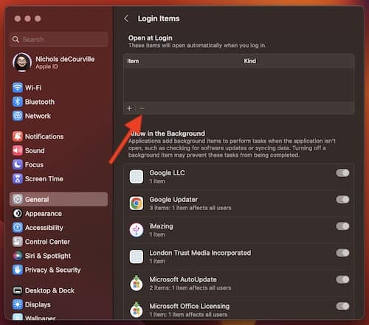Click the General gear icon
The image size is (369, 325).
click(x=18, y=199)
